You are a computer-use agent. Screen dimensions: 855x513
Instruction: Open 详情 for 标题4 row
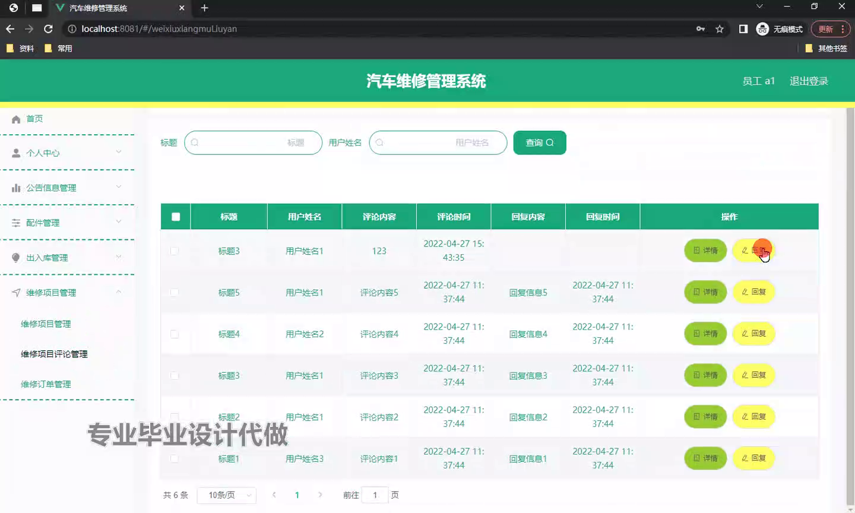tap(705, 334)
